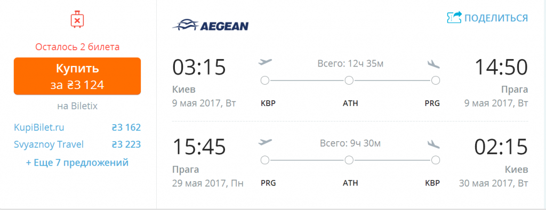Click the outbound landing plane icon
Image resolution: width=546 pixels, height=210 pixels.
(433, 64)
